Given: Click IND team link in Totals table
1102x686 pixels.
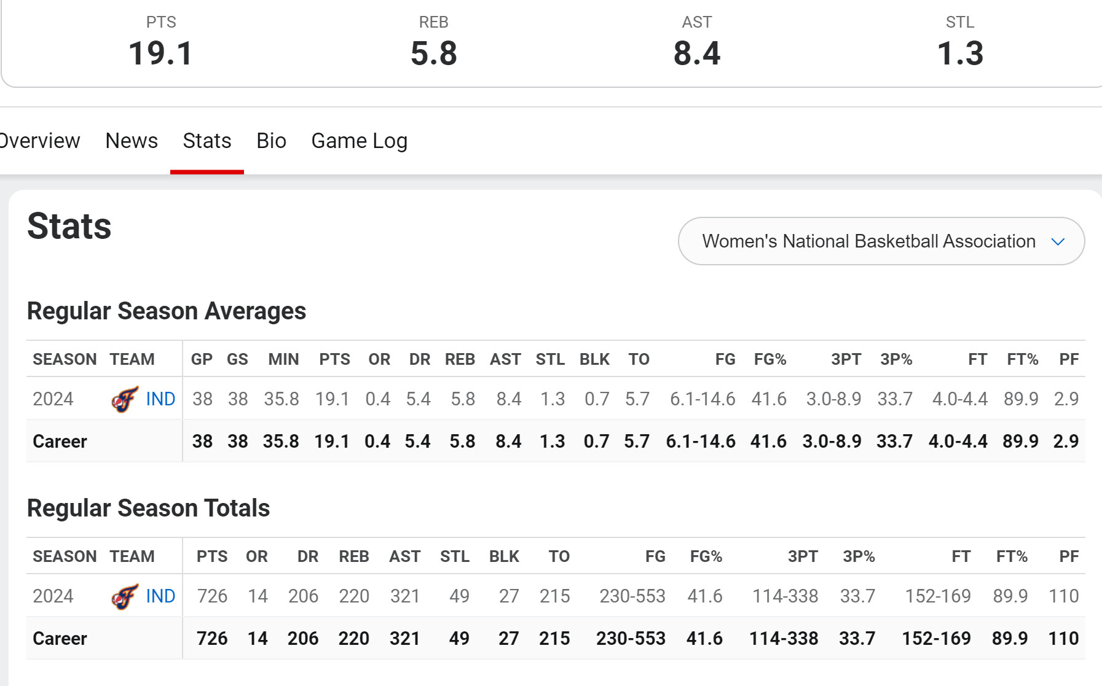Looking at the screenshot, I should point(160,596).
